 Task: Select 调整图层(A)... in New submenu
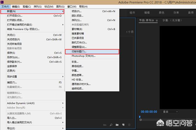click(x=92, y=47)
